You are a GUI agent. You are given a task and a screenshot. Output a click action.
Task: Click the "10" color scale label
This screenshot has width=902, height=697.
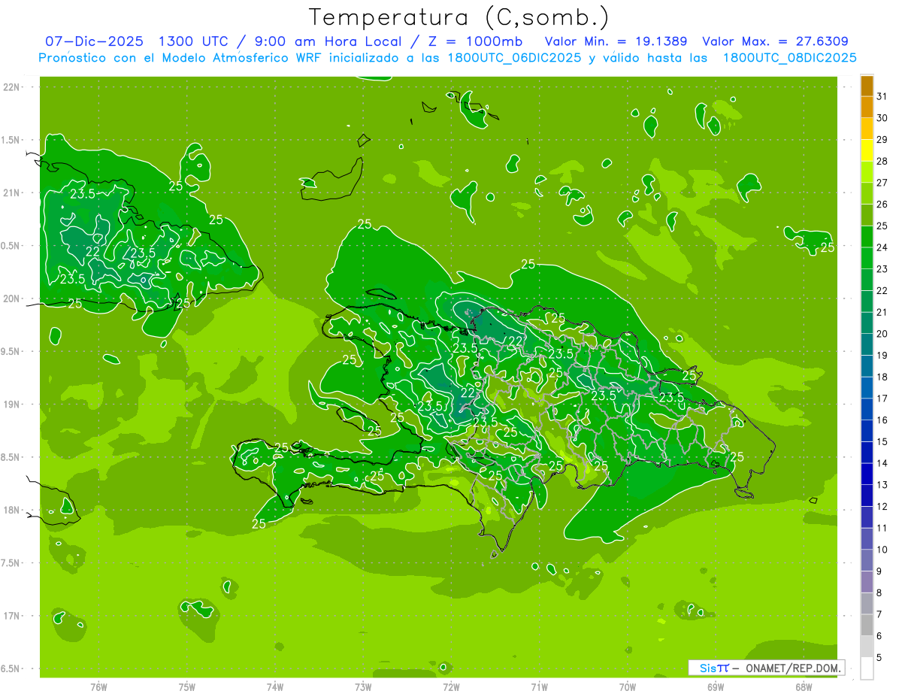pyautogui.click(x=882, y=550)
